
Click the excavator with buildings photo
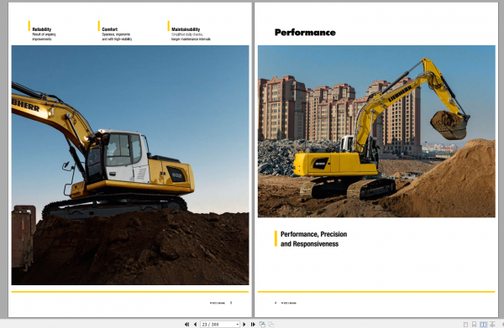(x=376, y=131)
